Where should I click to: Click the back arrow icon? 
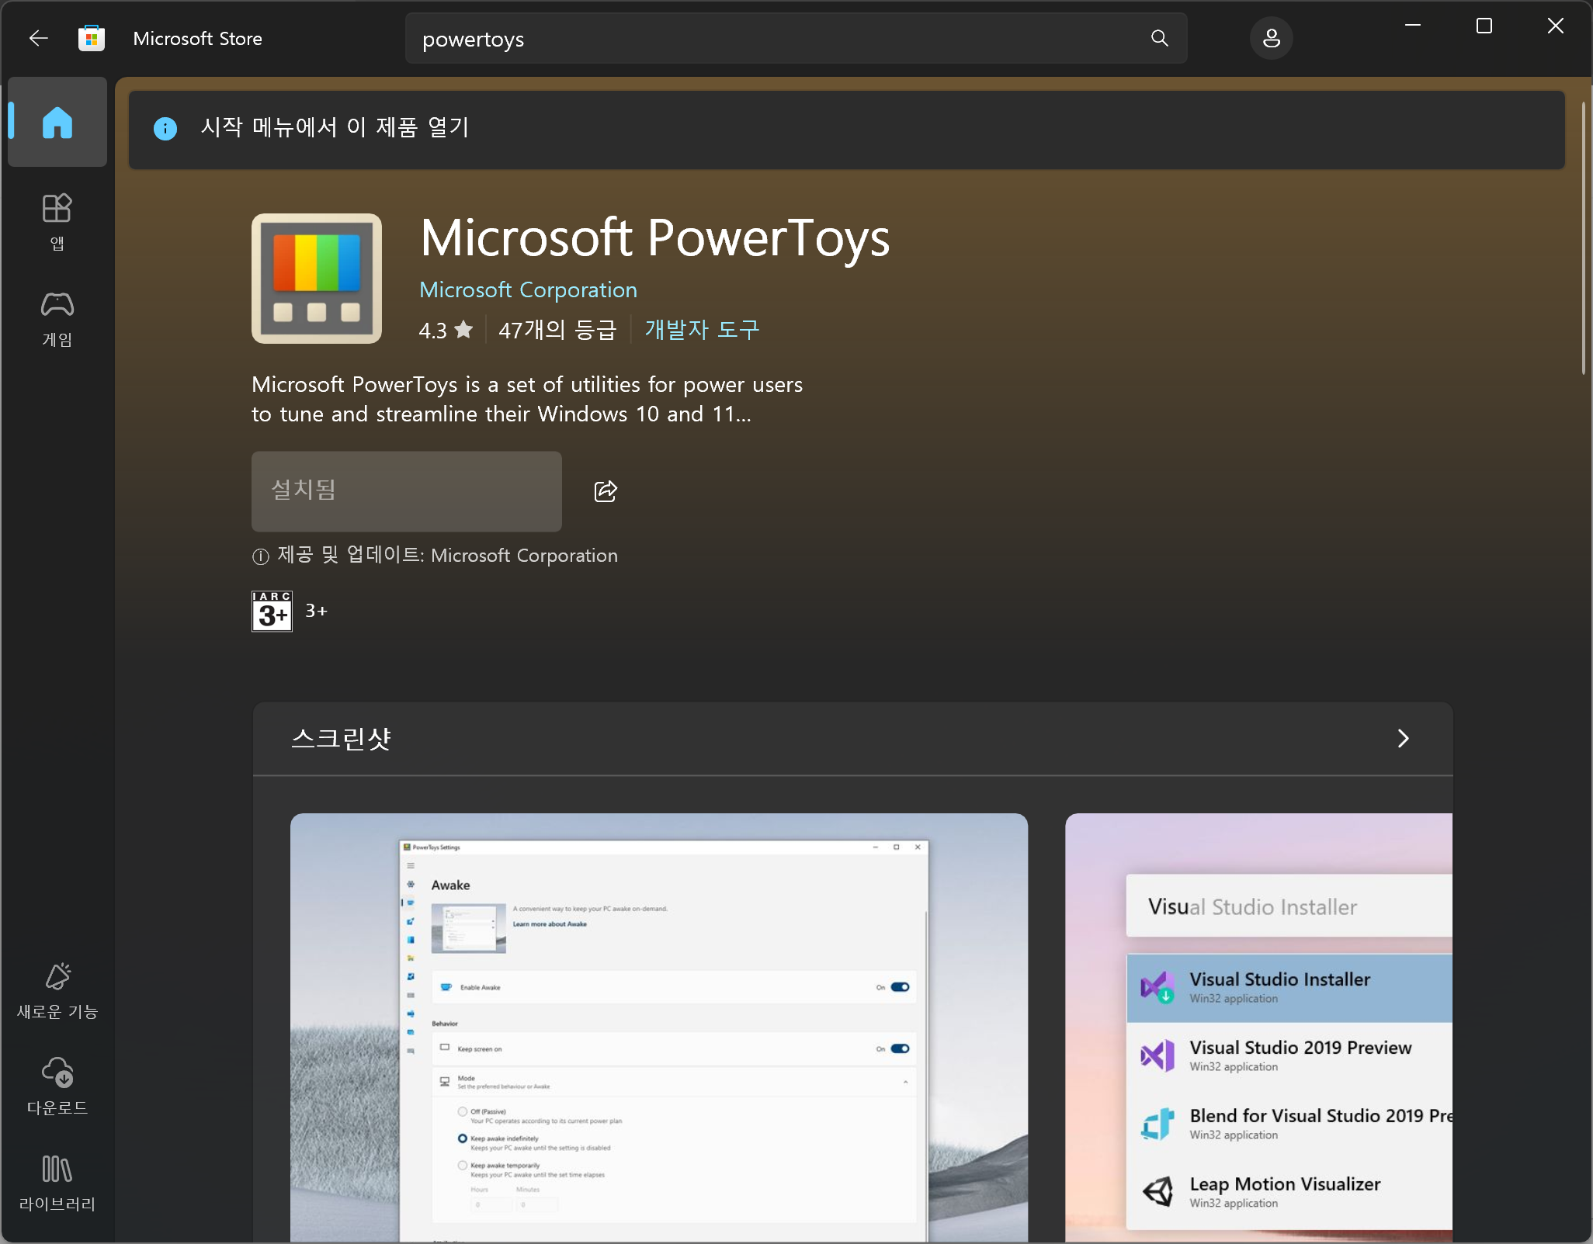[x=38, y=38]
